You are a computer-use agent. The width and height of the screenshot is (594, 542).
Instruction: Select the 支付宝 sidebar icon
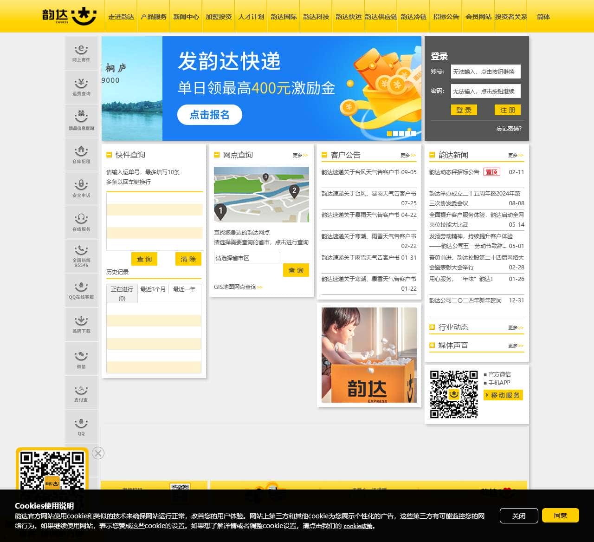click(81, 392)
